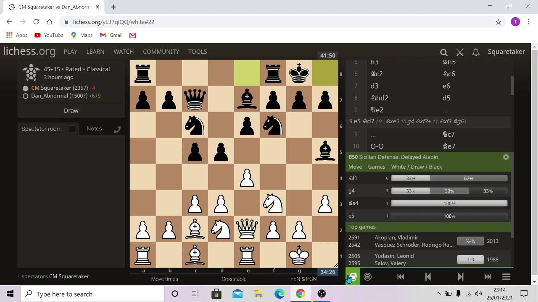Open the volume control in tray
The height and width of the screenshot is (302, 538).
(x=478, y=294)
